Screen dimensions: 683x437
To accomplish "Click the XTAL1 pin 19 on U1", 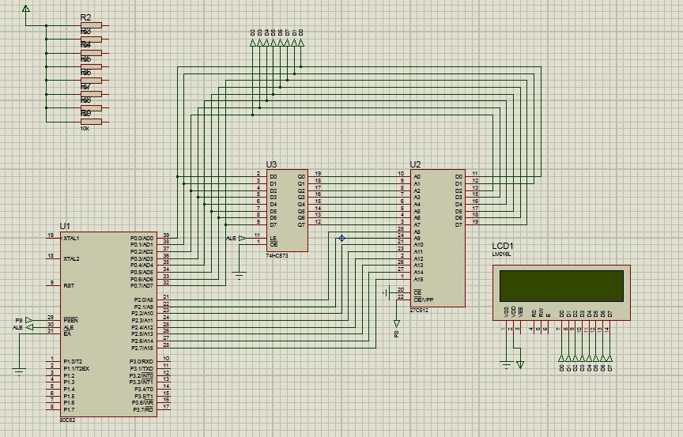I will pyautogui.click(x=51, y=236).
